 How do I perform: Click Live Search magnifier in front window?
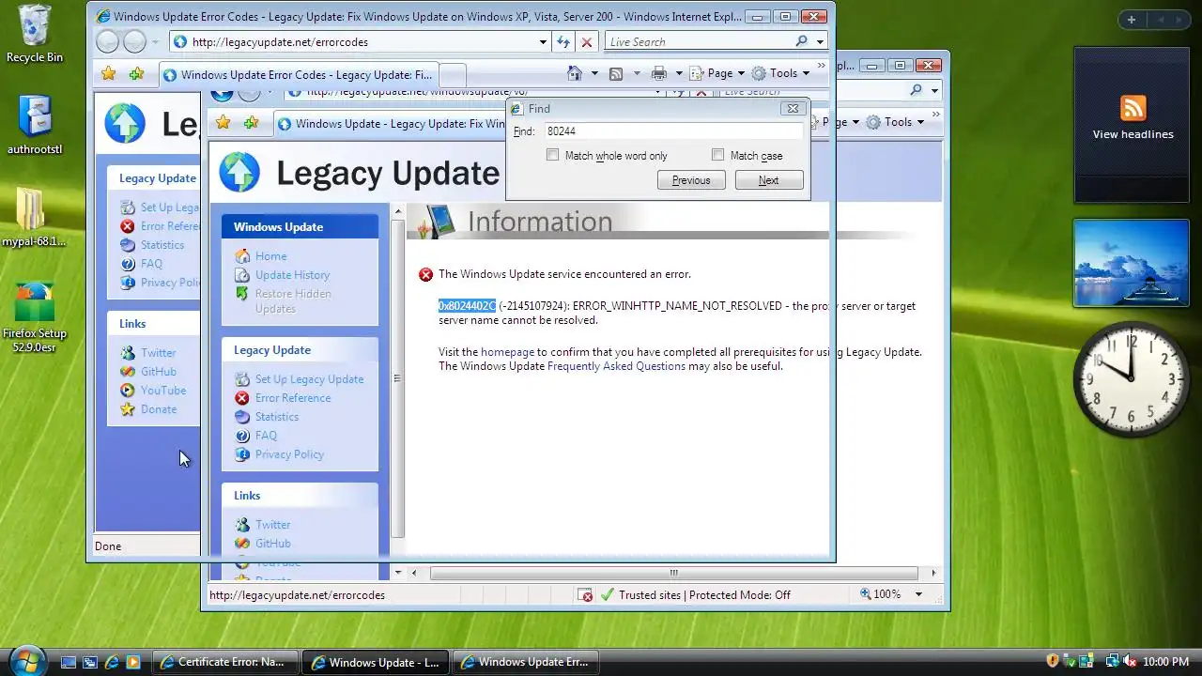(x=801, y=41)
